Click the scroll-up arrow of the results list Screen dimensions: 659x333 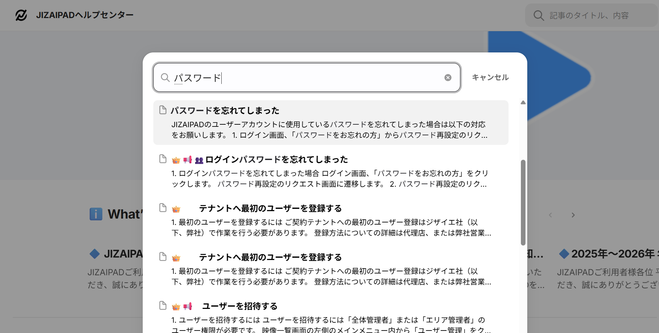[523, 103]
